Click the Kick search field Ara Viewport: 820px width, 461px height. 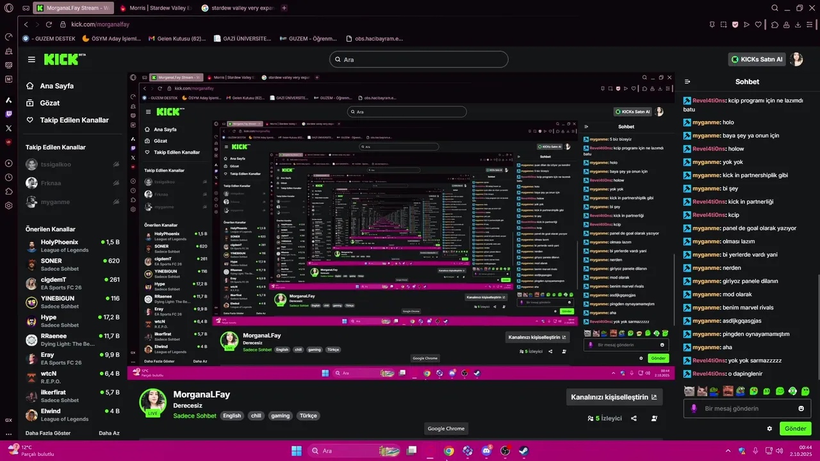[418, 60]
